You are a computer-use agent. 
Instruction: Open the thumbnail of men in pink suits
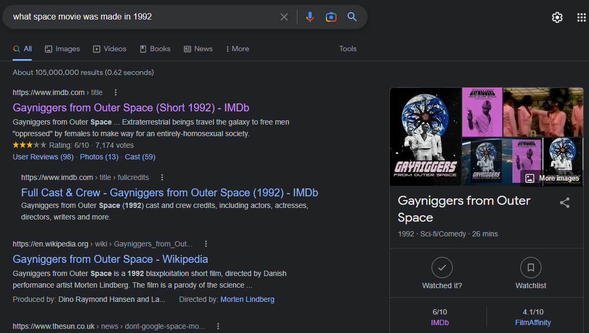543,112
